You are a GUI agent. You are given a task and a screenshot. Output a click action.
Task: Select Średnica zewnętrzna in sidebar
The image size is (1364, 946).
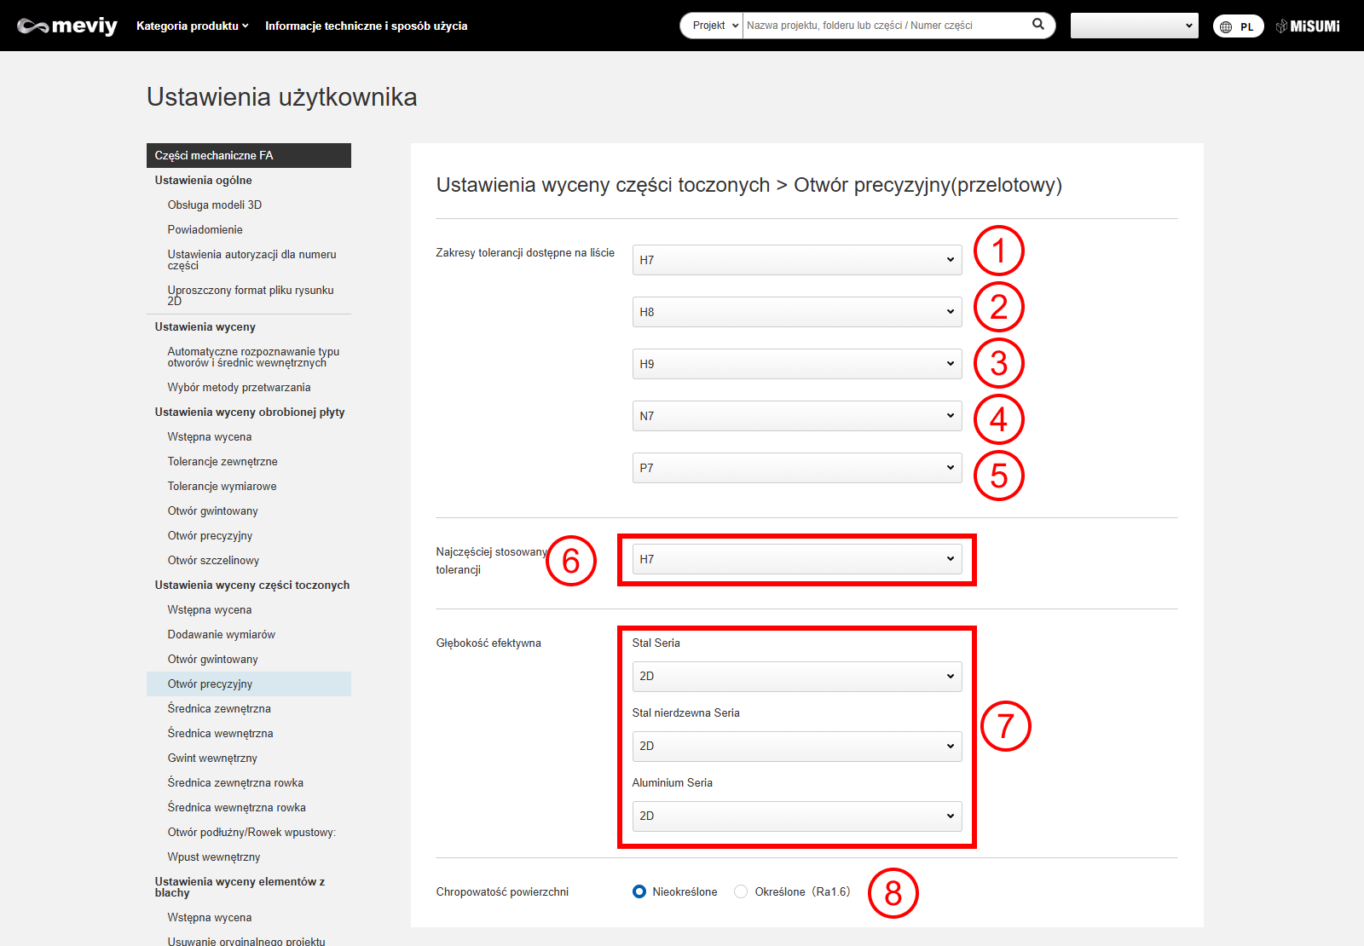[x=219, y=708]
